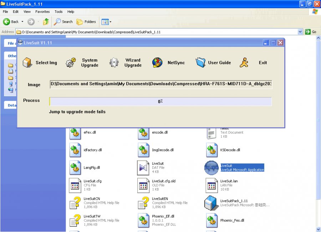Click the Go button beside address bar
The height and width of the screenshot is (232, 321).
311,32
